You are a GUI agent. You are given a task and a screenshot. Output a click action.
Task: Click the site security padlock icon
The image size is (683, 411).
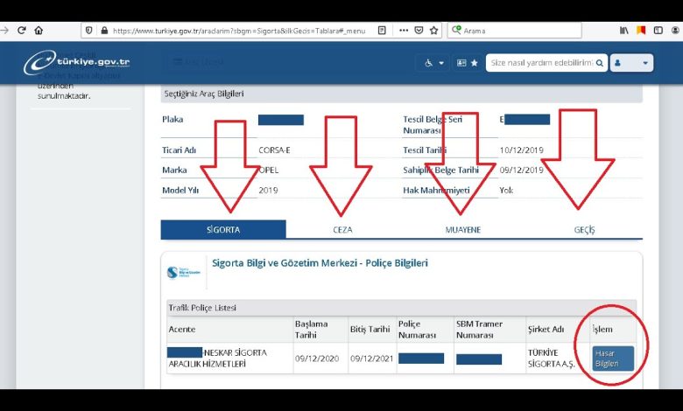pos(104,30)
